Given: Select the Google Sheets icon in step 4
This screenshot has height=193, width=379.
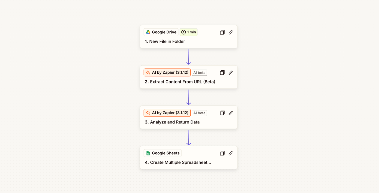Looking at the screenshot, I should 148,153.
